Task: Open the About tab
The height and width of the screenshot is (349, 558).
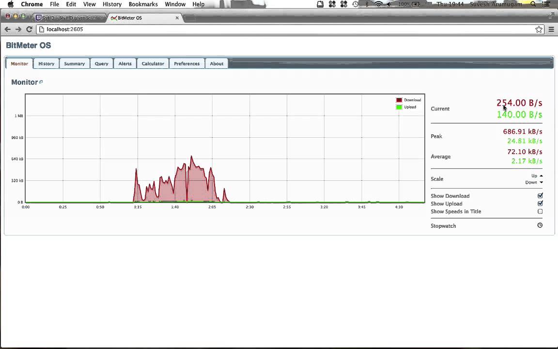Action: point(217,63)
